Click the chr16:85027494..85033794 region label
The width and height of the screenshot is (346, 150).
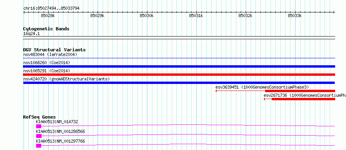[51, 9]
